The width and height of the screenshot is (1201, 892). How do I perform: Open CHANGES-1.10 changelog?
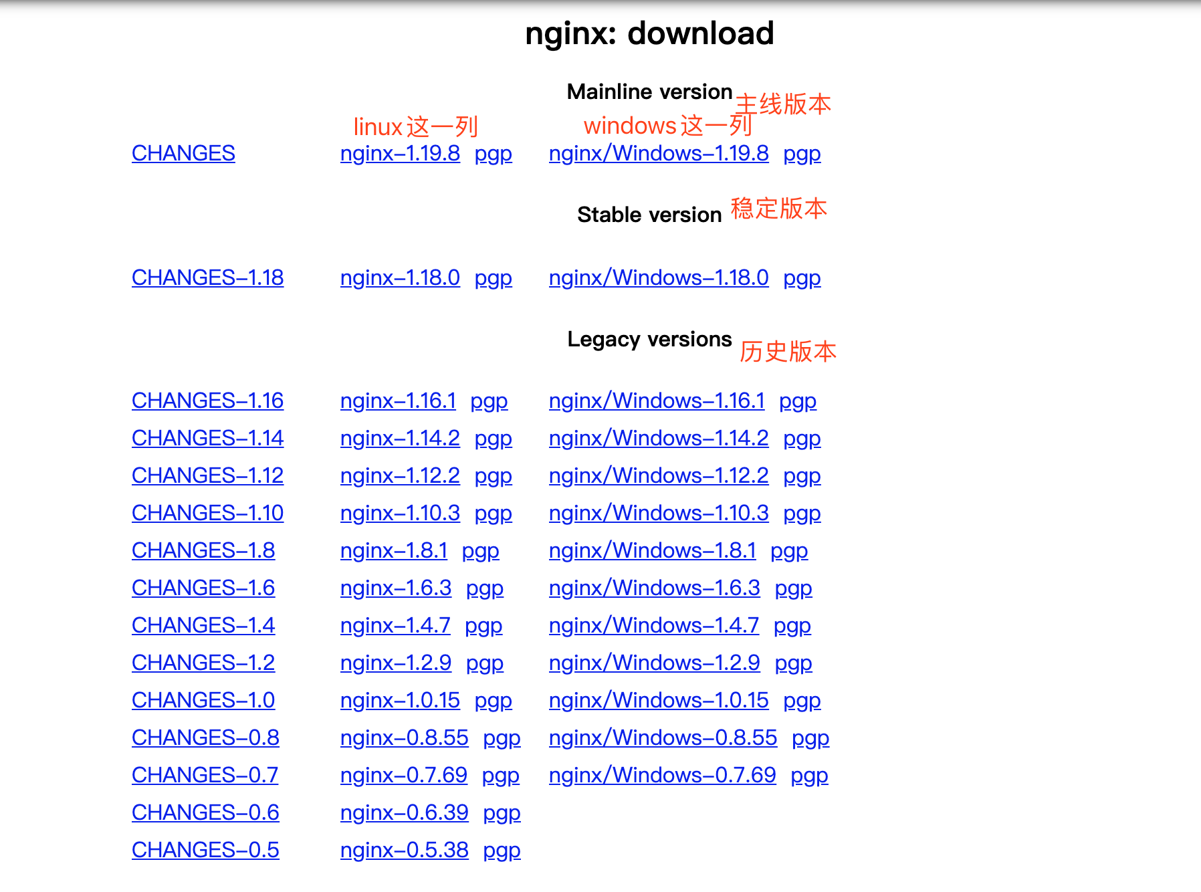coord(208,513)
